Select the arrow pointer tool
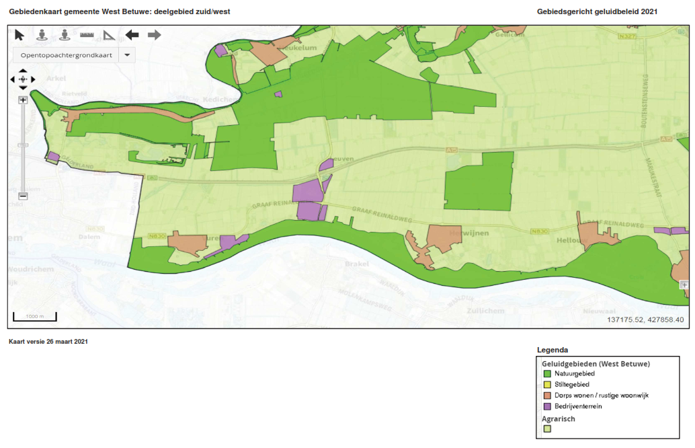The width and height of the screenshot is (695, 448). tap(19, 35)
